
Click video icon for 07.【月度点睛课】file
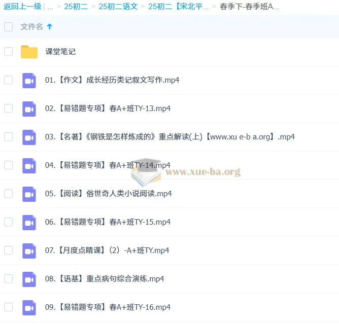point(29,251)
